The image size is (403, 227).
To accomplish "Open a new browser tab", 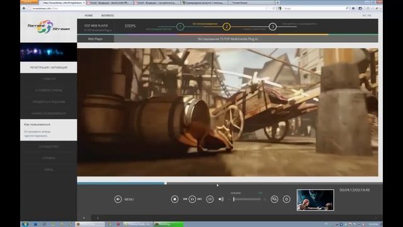I will click(278, 3).
